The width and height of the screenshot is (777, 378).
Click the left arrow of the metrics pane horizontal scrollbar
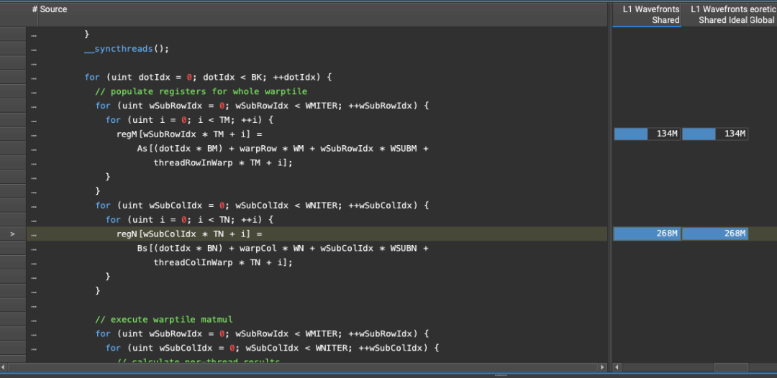click(x=617, y=368)
